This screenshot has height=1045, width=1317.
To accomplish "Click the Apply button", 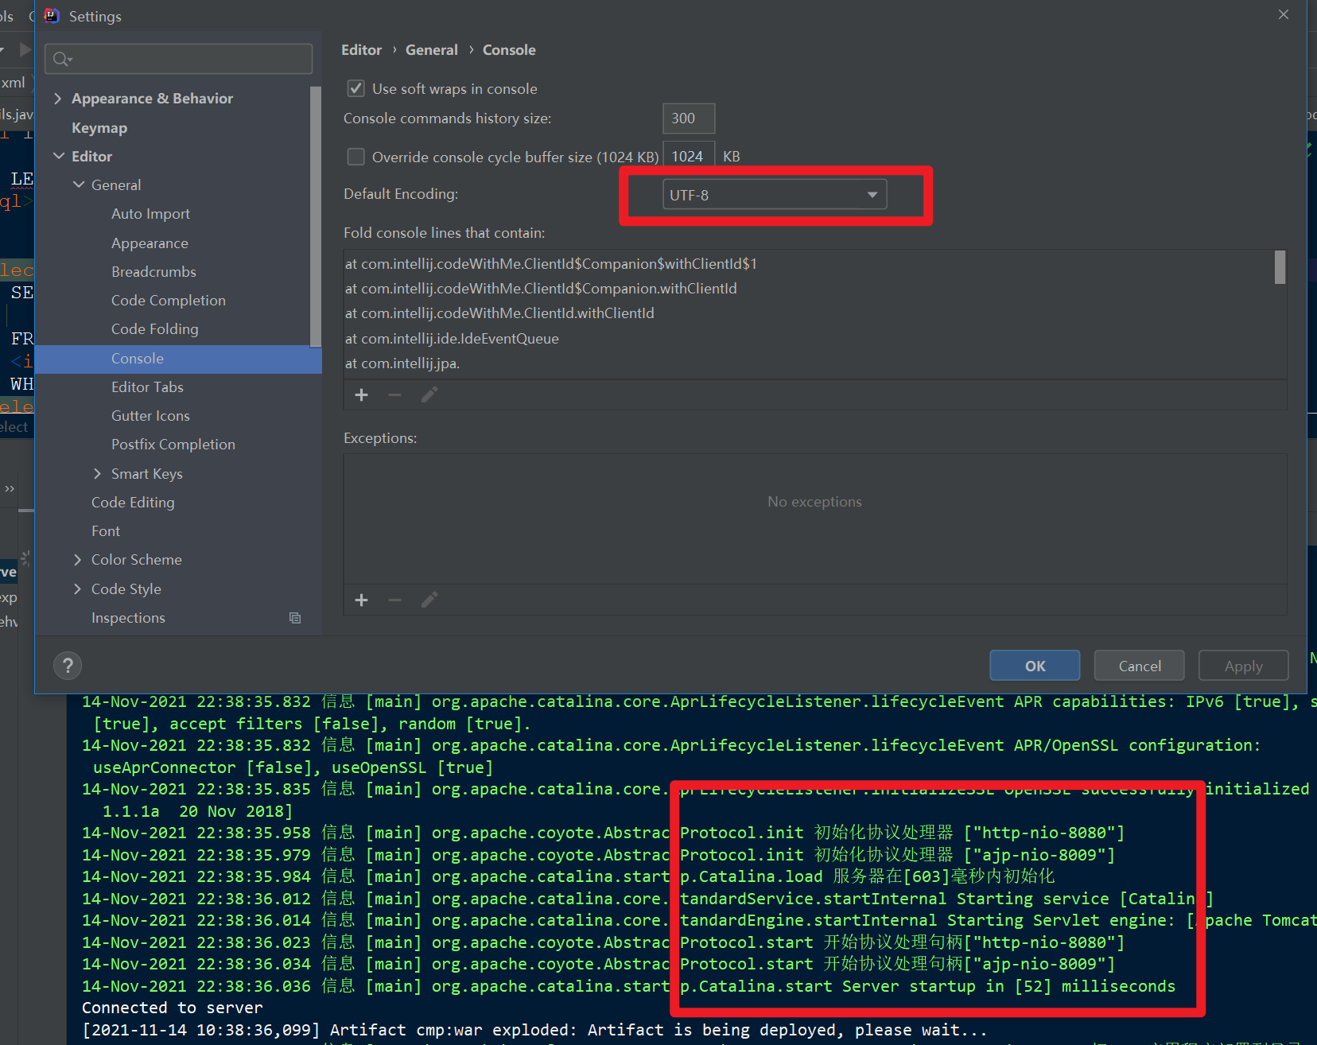I will [x=1244, y=666].
